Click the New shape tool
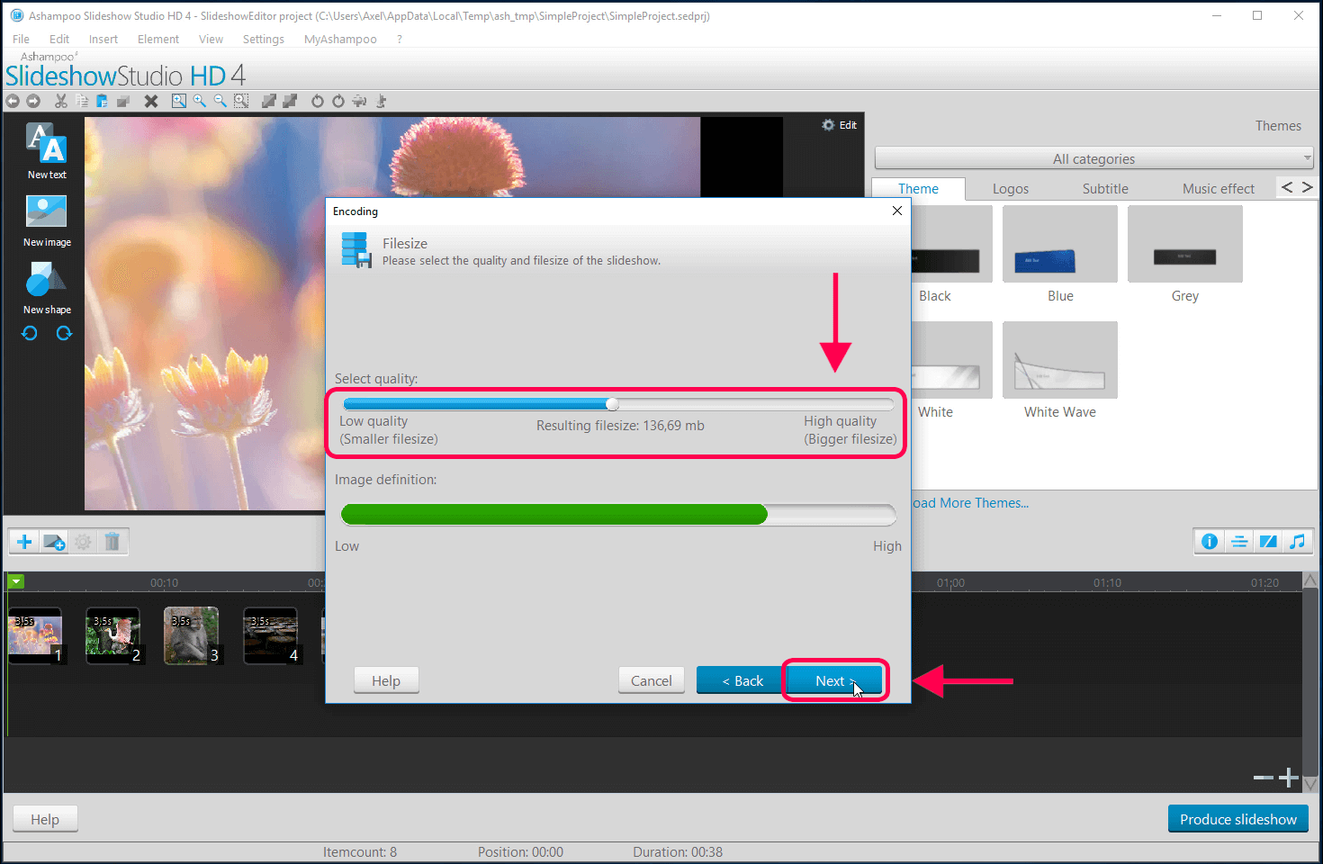 pos(47,287)
